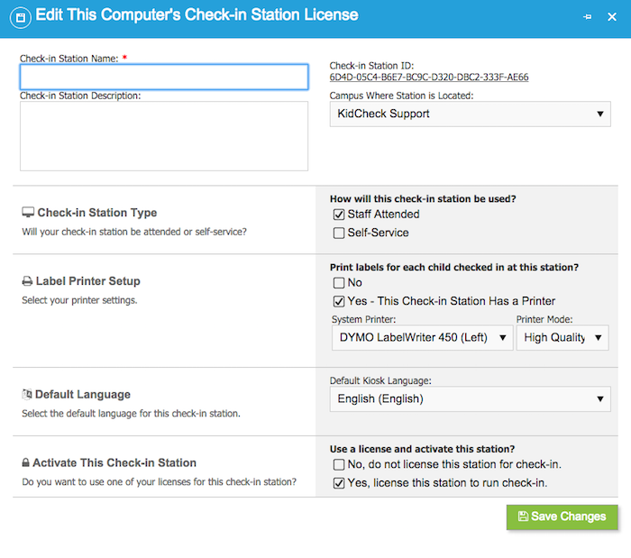Click the lock icon beside Activate This Check-in Station

coord(26,462)
